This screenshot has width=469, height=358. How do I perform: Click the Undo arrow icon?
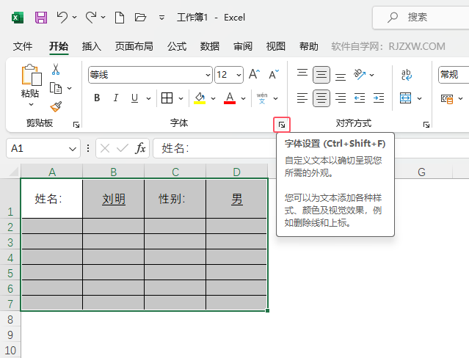click(62, 17)
